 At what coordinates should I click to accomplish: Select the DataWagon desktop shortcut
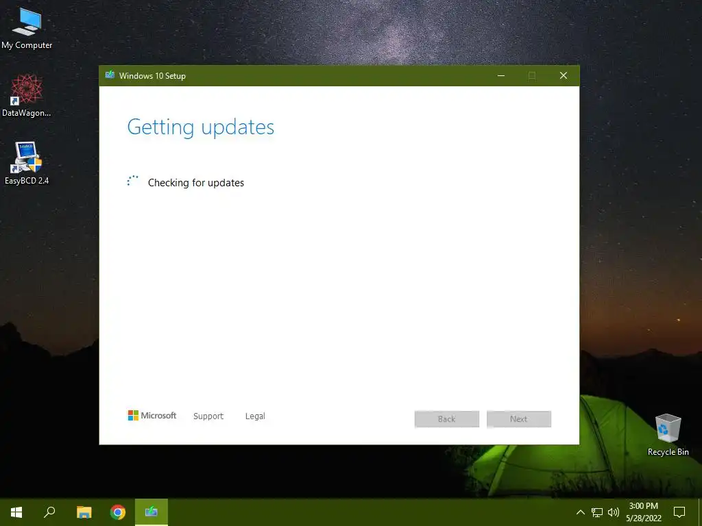pyautogui.click(x=27, y=96)
